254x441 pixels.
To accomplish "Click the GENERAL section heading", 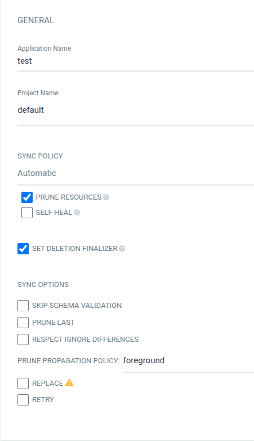I will tap(35, 20).
